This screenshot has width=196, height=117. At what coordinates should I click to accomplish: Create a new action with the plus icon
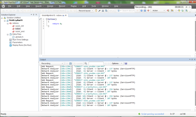click(x=168, y=11)
